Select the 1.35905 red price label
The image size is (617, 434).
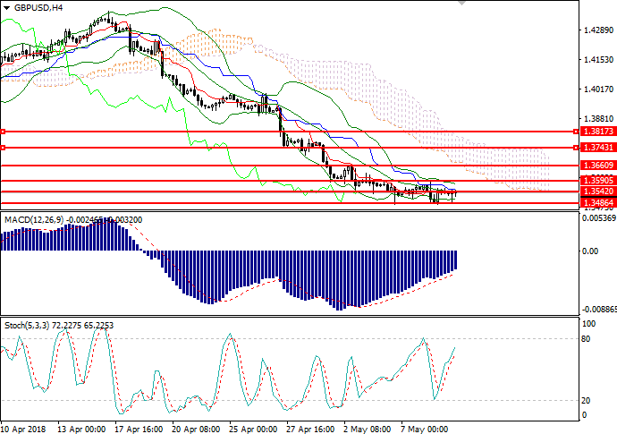(x=596, y=181)
